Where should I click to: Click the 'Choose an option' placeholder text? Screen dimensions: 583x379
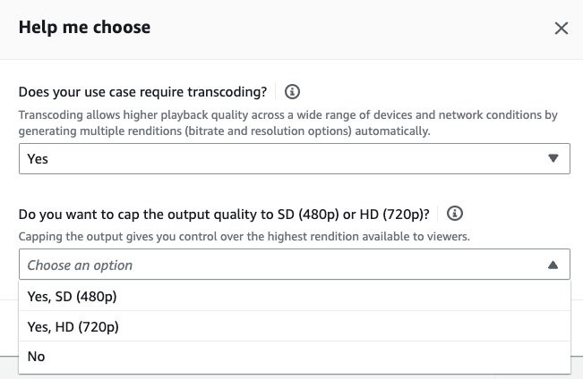[80, 265]
